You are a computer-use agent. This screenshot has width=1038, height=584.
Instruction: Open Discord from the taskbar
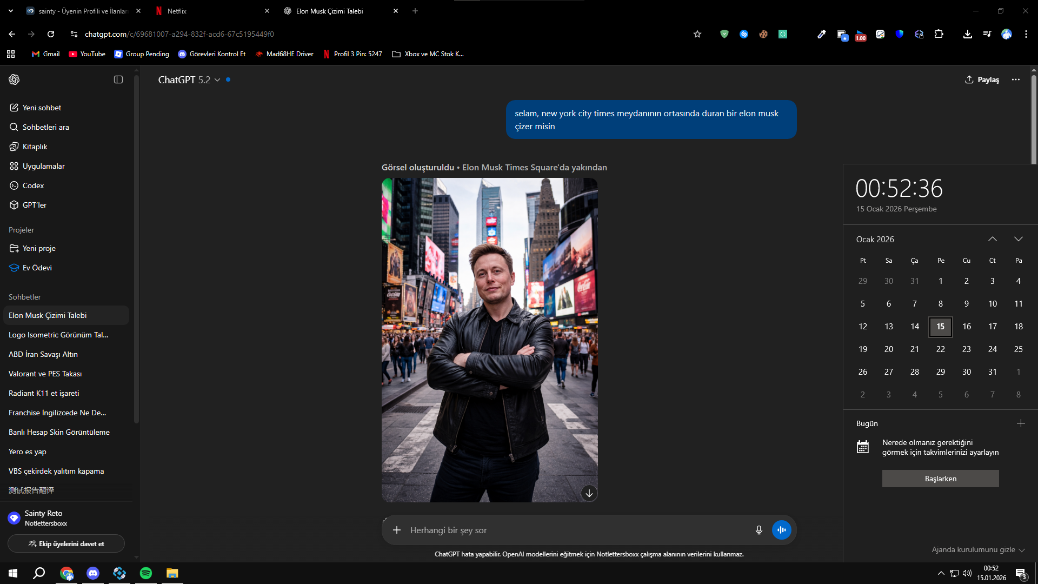93,573
